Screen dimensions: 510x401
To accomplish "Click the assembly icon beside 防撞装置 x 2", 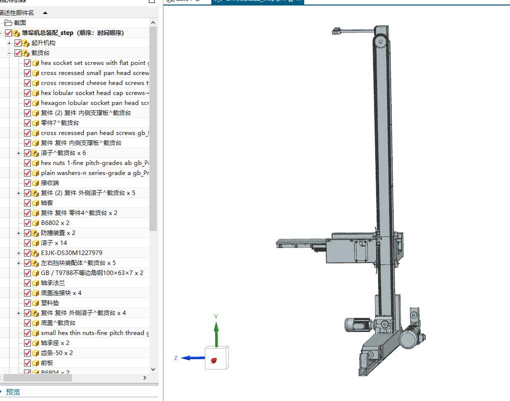I will pos(35,233).
